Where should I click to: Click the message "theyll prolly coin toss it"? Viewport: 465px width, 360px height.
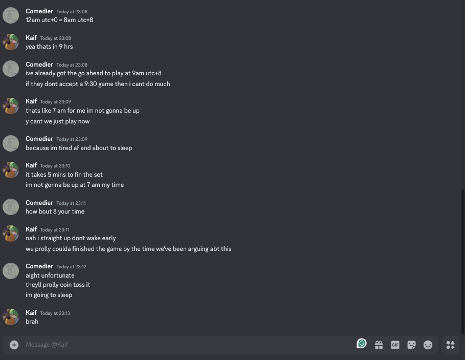[58, 285]
